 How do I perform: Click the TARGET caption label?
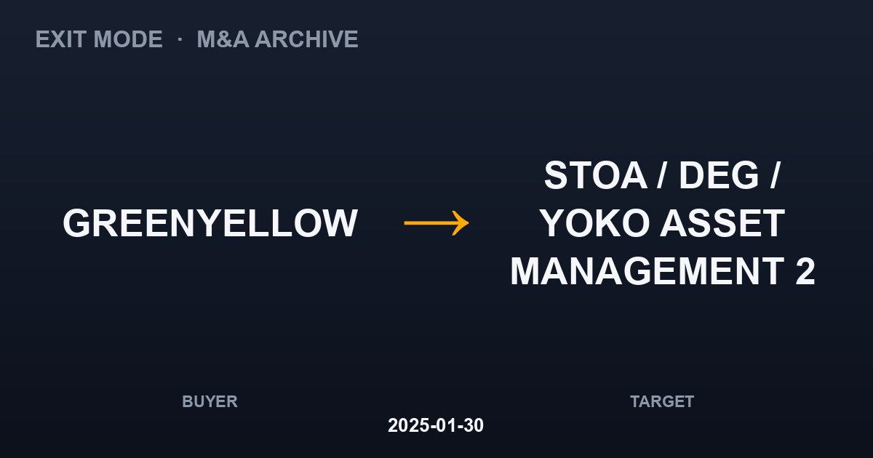(x=662, y=401)
